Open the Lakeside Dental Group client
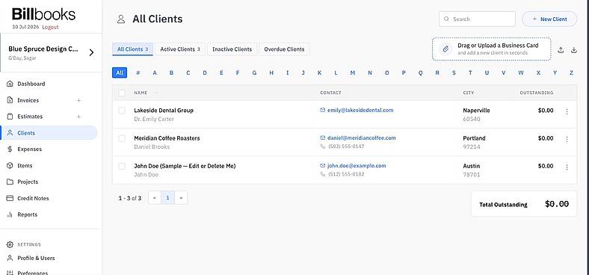The image size is (589, 275). 164,111
